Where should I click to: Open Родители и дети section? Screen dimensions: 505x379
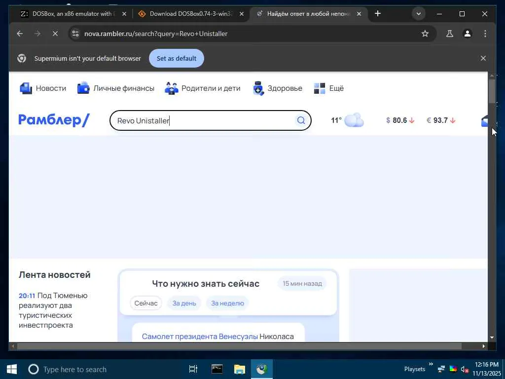point(203,88)
